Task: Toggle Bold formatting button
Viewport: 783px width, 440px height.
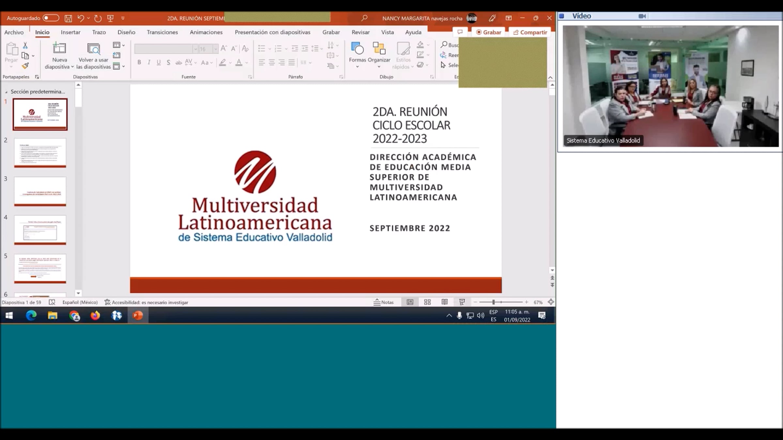Action: click(139, 62)
